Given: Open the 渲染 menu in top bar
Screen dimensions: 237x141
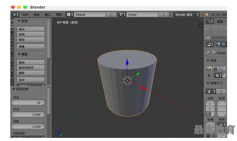Looking at the screenshot, I should (37, 15).
